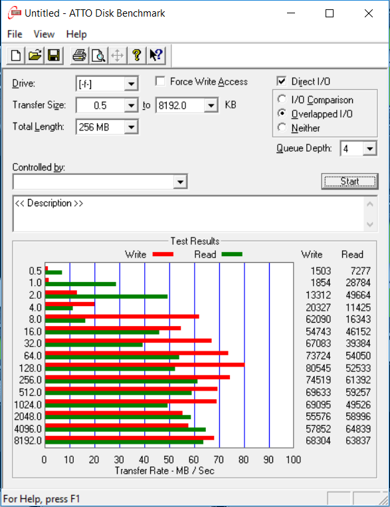The height and width of the screenshot is (507, 390).
Task: Open the View menu
Action: tap(45, 35)
